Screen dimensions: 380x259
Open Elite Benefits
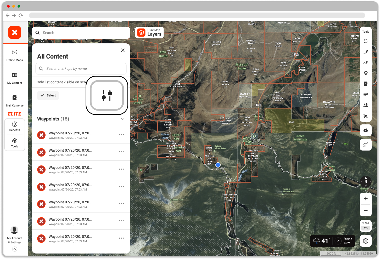(15, 126)
